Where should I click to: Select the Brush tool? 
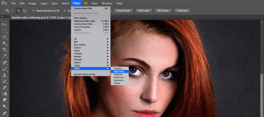click(4, 69)
